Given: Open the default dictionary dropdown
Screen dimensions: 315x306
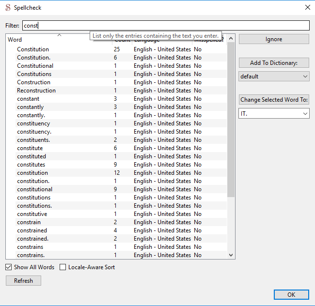Looking at the screenshot, I should click(274, 76).
